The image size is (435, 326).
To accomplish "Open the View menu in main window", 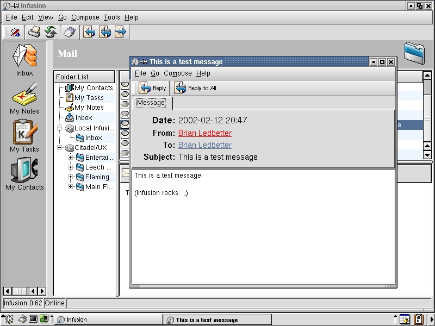I will click(x=46, y=17).
